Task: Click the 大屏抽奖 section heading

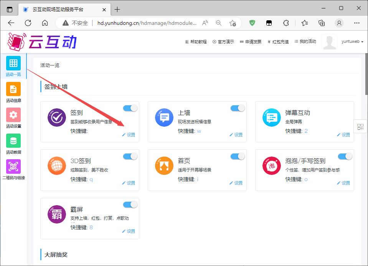Action: click(x=56, y=255)
